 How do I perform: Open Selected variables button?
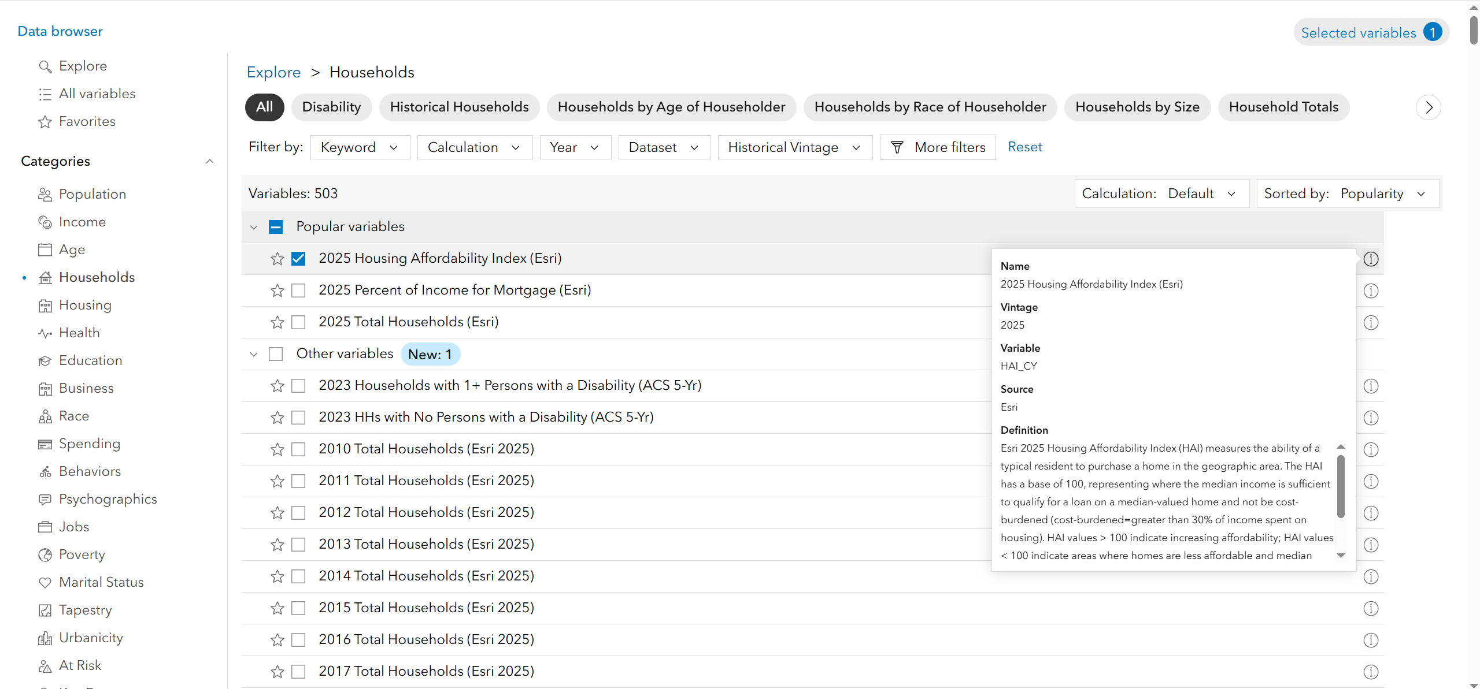click(x=1370, y=33)
